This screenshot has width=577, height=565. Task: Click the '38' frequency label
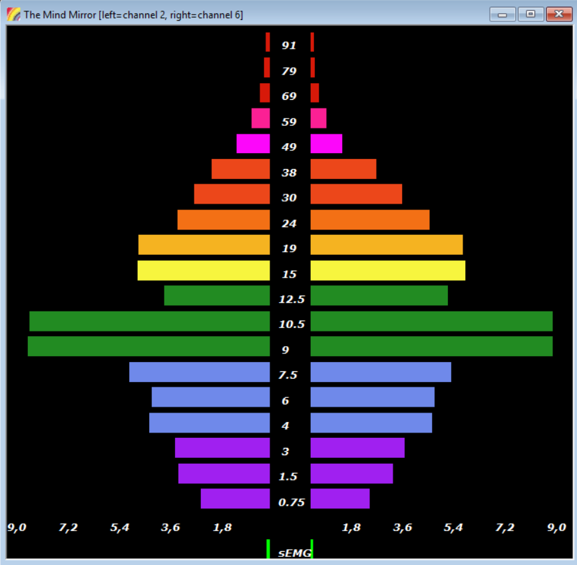[x=289, y=172]
